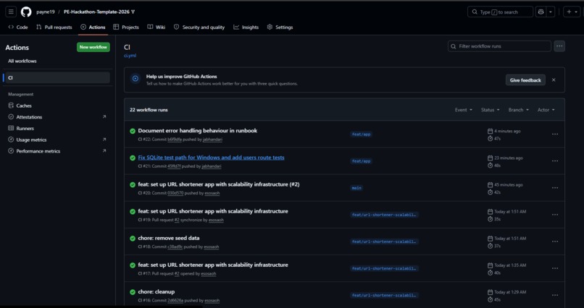Open commit b6f9dfa link

[175, 140]
